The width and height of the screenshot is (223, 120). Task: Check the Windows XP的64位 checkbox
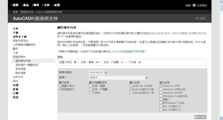point(161,89)
